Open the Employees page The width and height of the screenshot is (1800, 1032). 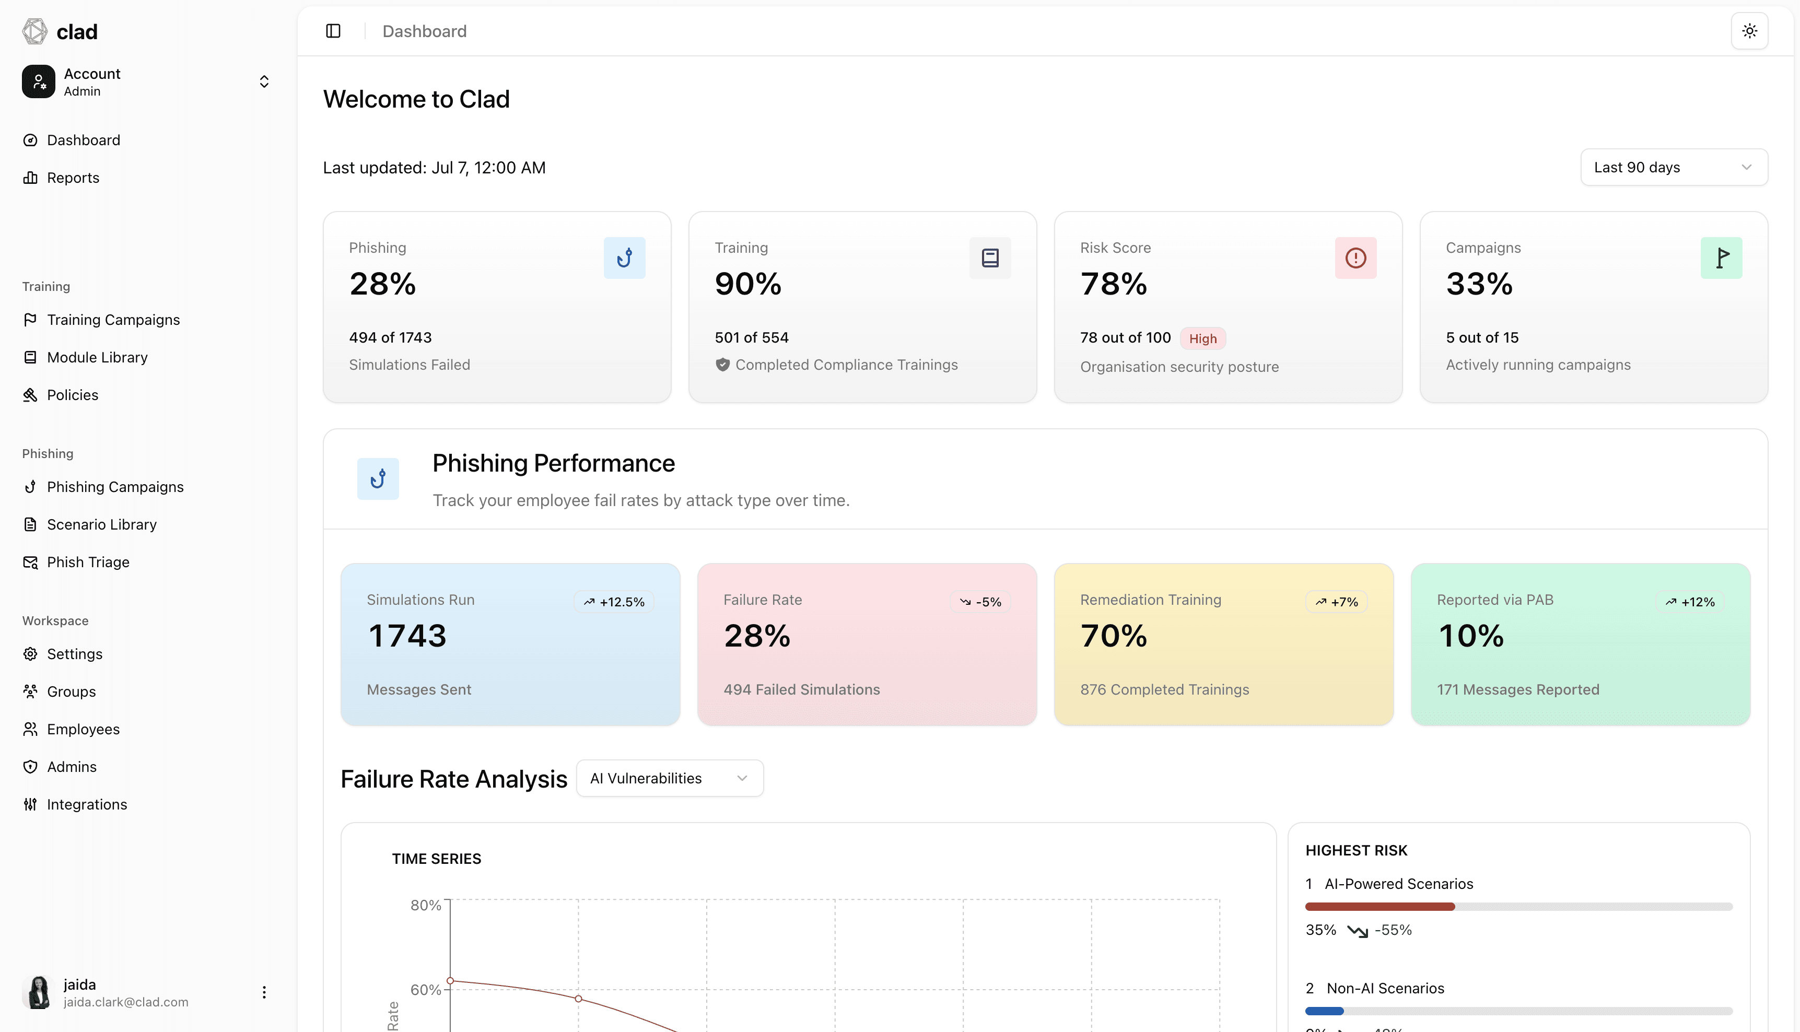point(146,729)
